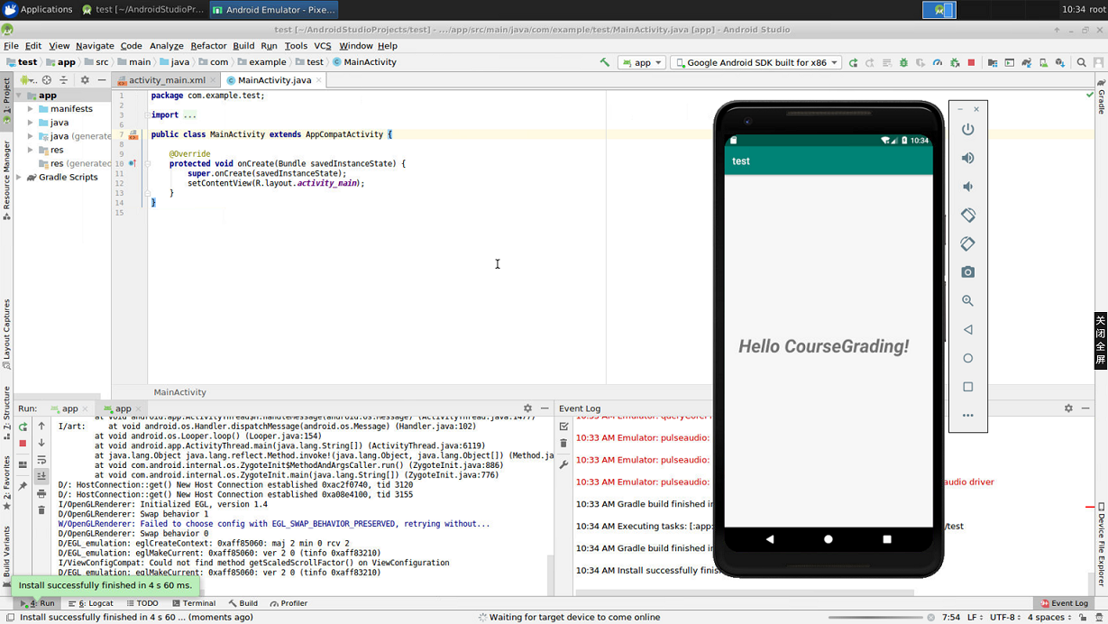The width and height of the screenshot is (1108, 624).
Task: Expand the java (generated) folder
Action: tap(30, 136)
